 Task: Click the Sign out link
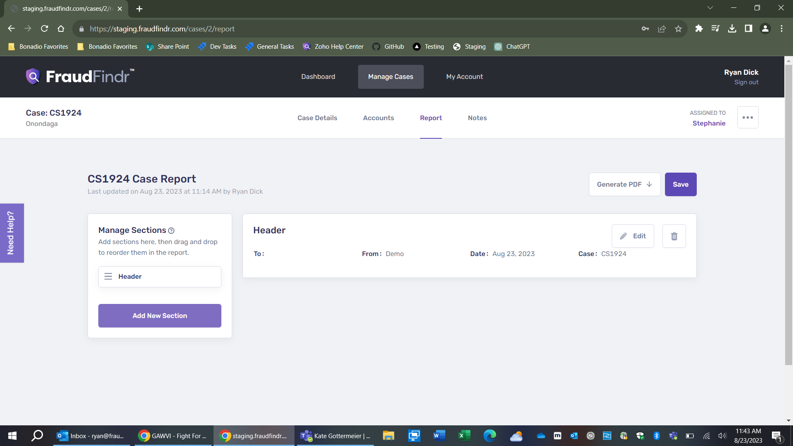(x=746, y=82)
